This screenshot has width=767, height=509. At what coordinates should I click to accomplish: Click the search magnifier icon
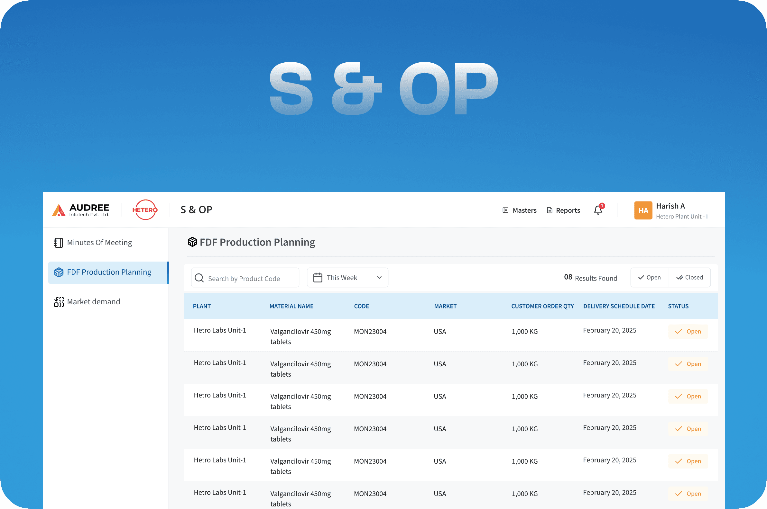pos(199,278)
